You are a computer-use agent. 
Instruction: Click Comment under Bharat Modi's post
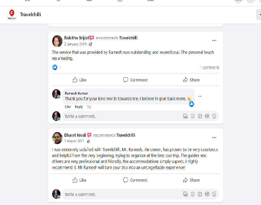click(135, 180)
